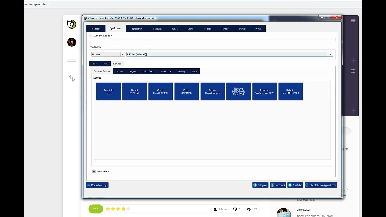
Task: Click Remove PayJoy May 2024 button
Action: tap(264, 91)
